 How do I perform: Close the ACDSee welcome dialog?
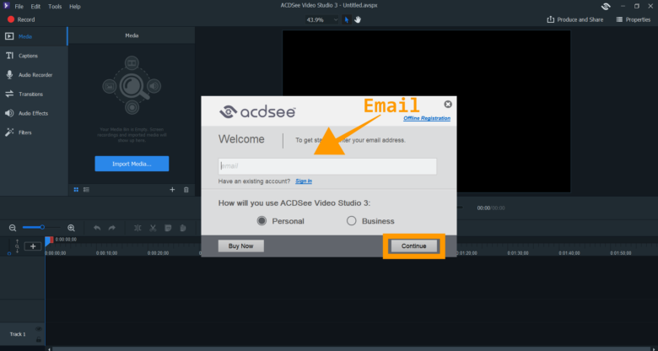click(x=448, y=104)
